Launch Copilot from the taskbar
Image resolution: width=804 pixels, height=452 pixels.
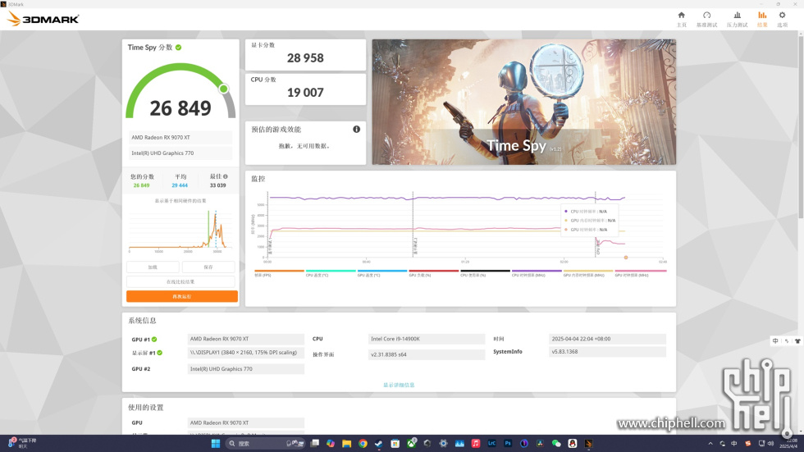(x=331, y=443)
